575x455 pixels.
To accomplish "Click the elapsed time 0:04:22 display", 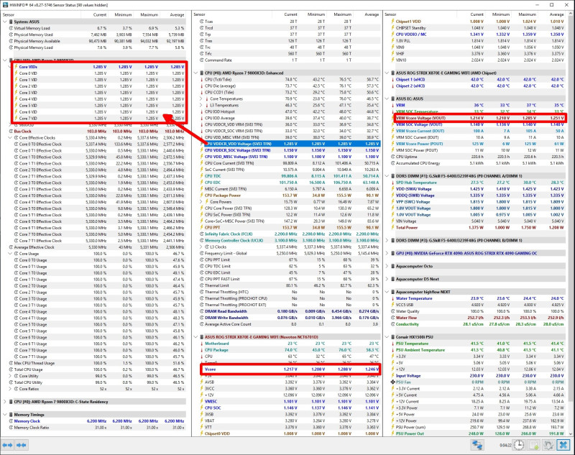I will (505, 445).
